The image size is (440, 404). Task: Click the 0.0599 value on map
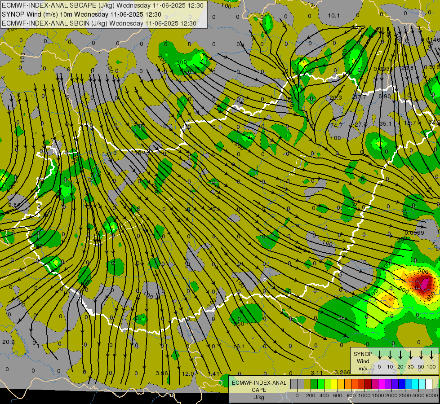point(414,233)
